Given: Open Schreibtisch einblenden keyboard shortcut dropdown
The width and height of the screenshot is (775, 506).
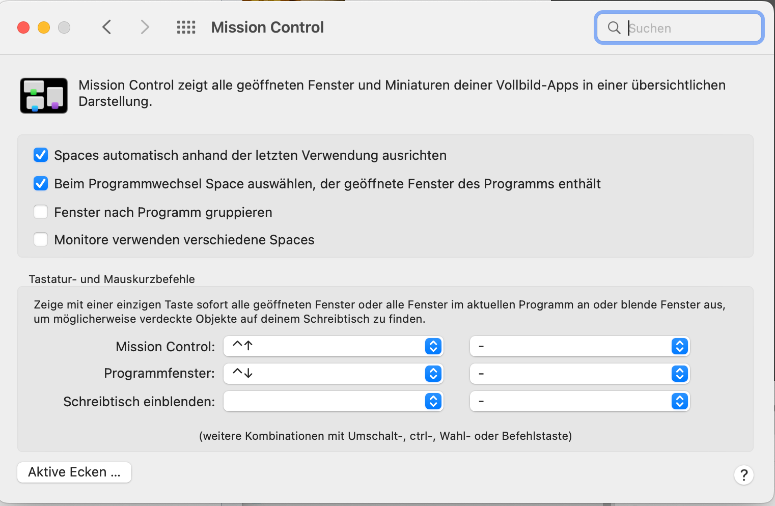Looking at the screenshot, I should [334, 401].
